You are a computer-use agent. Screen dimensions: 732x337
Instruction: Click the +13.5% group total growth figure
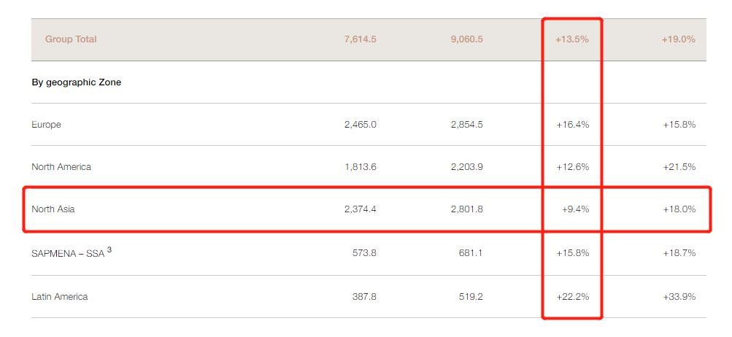(x=572, y=39)
